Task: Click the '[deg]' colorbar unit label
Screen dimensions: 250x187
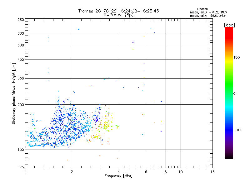Action: click(229, 25)
